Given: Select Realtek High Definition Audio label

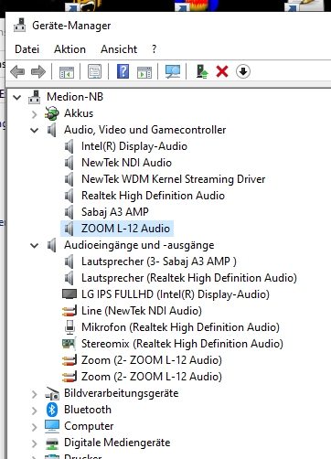Looking at the screenshot, I should [x=153, y=196].
